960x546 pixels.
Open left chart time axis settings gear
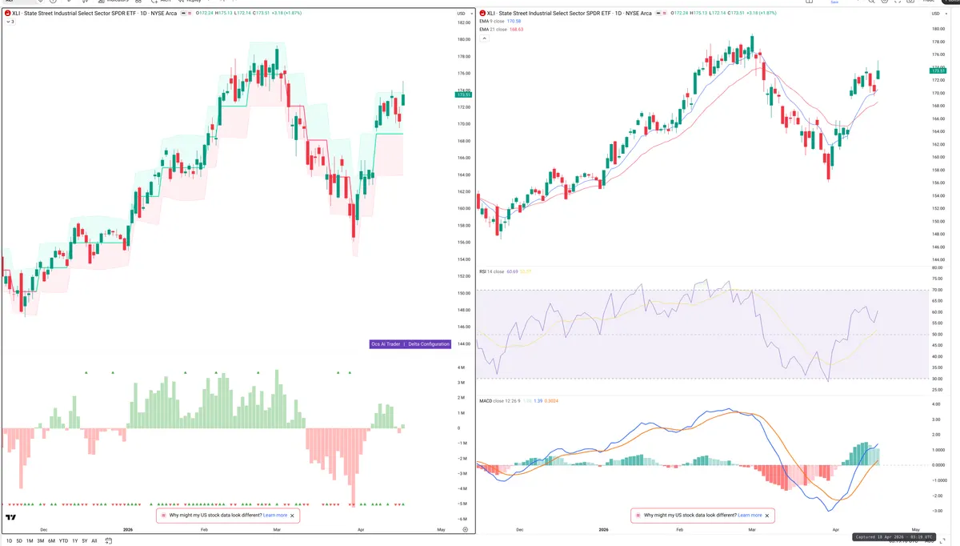point(465,529)
